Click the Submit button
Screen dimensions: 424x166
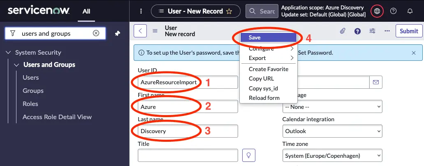coord(408,31)
